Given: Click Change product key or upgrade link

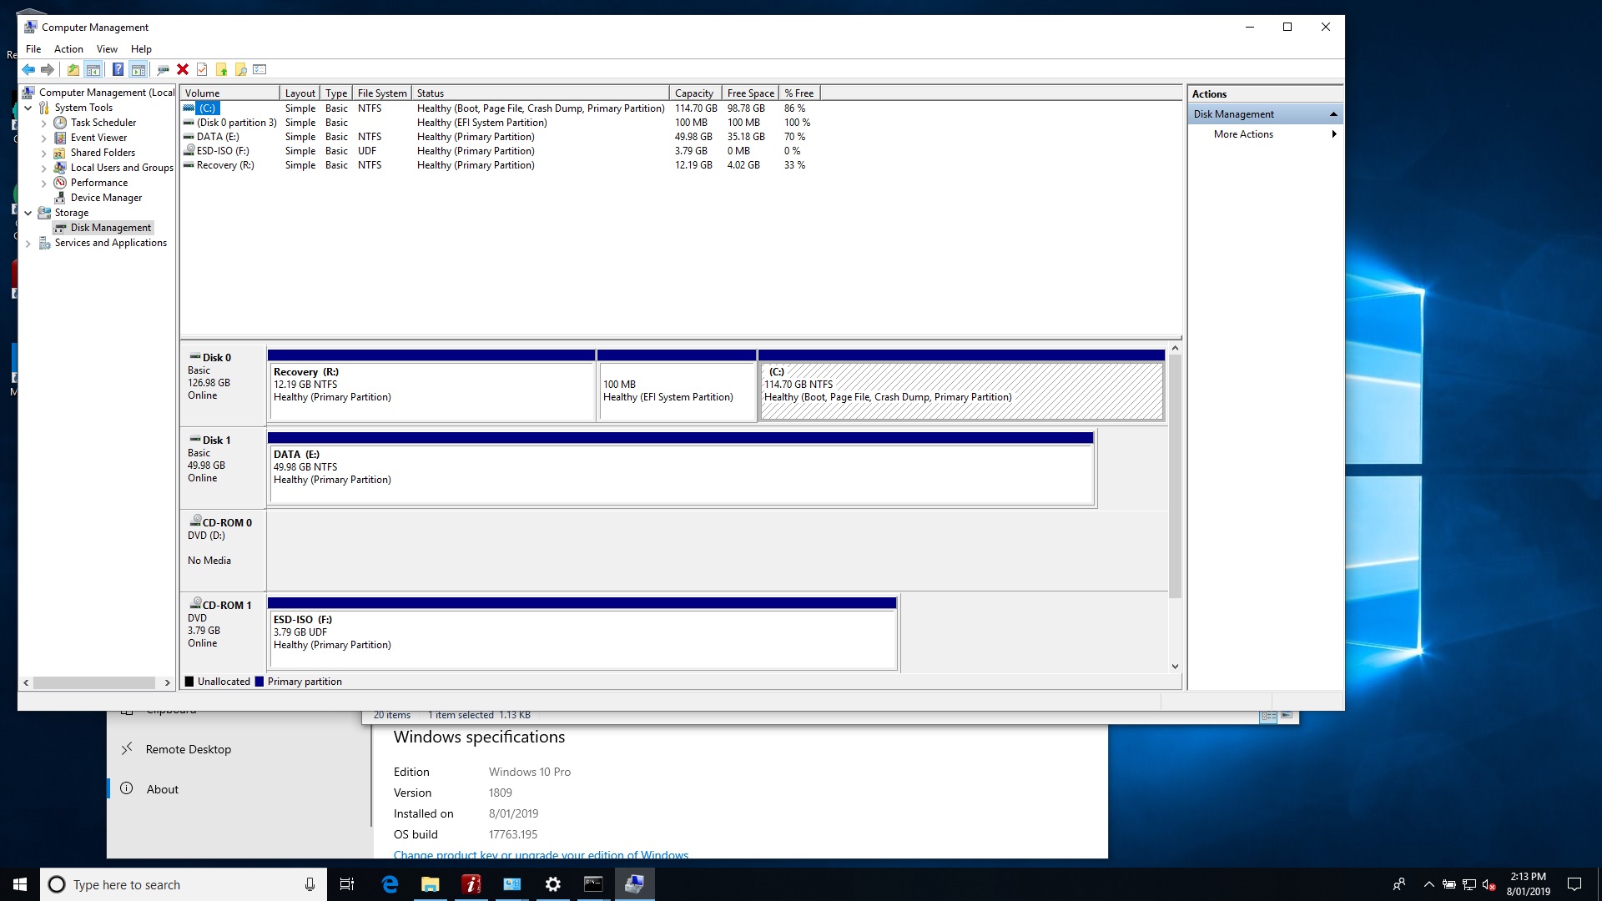Looking at the screenshot, I should coord(541,854).
